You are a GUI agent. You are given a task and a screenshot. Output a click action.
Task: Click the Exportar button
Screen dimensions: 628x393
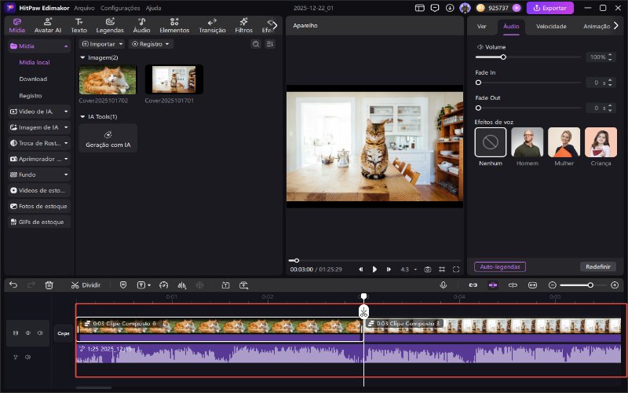point(549,8)
